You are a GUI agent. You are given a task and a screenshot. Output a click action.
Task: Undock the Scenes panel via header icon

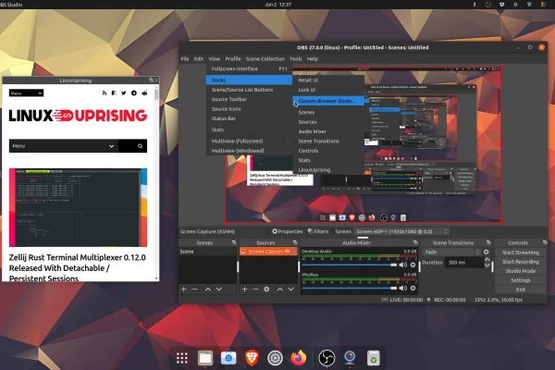tap(234, 243)
